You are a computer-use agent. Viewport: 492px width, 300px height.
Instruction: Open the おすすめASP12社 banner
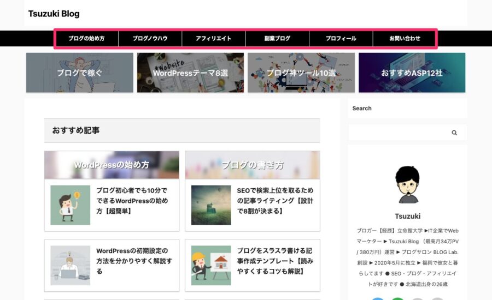click(412, 73)
